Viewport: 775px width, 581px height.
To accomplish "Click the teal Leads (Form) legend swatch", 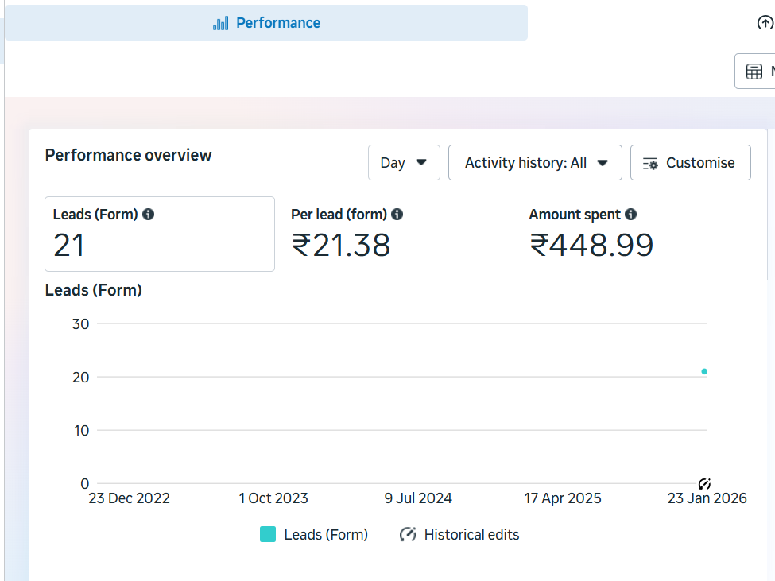I will [x=268, y=535].
